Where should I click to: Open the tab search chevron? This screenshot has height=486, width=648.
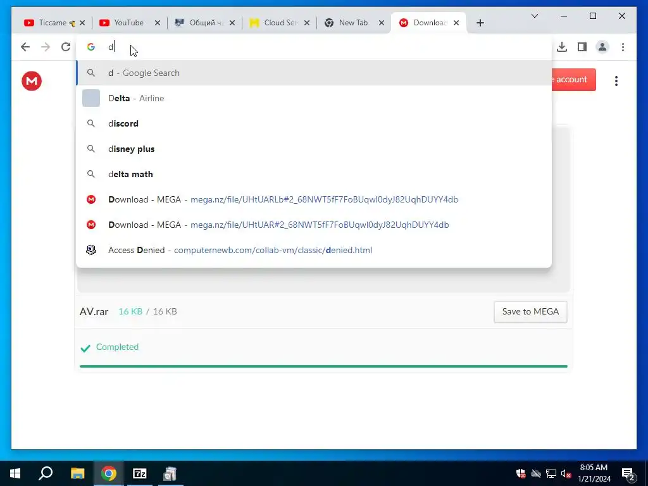pyautogui.click(x=534, y=16)
